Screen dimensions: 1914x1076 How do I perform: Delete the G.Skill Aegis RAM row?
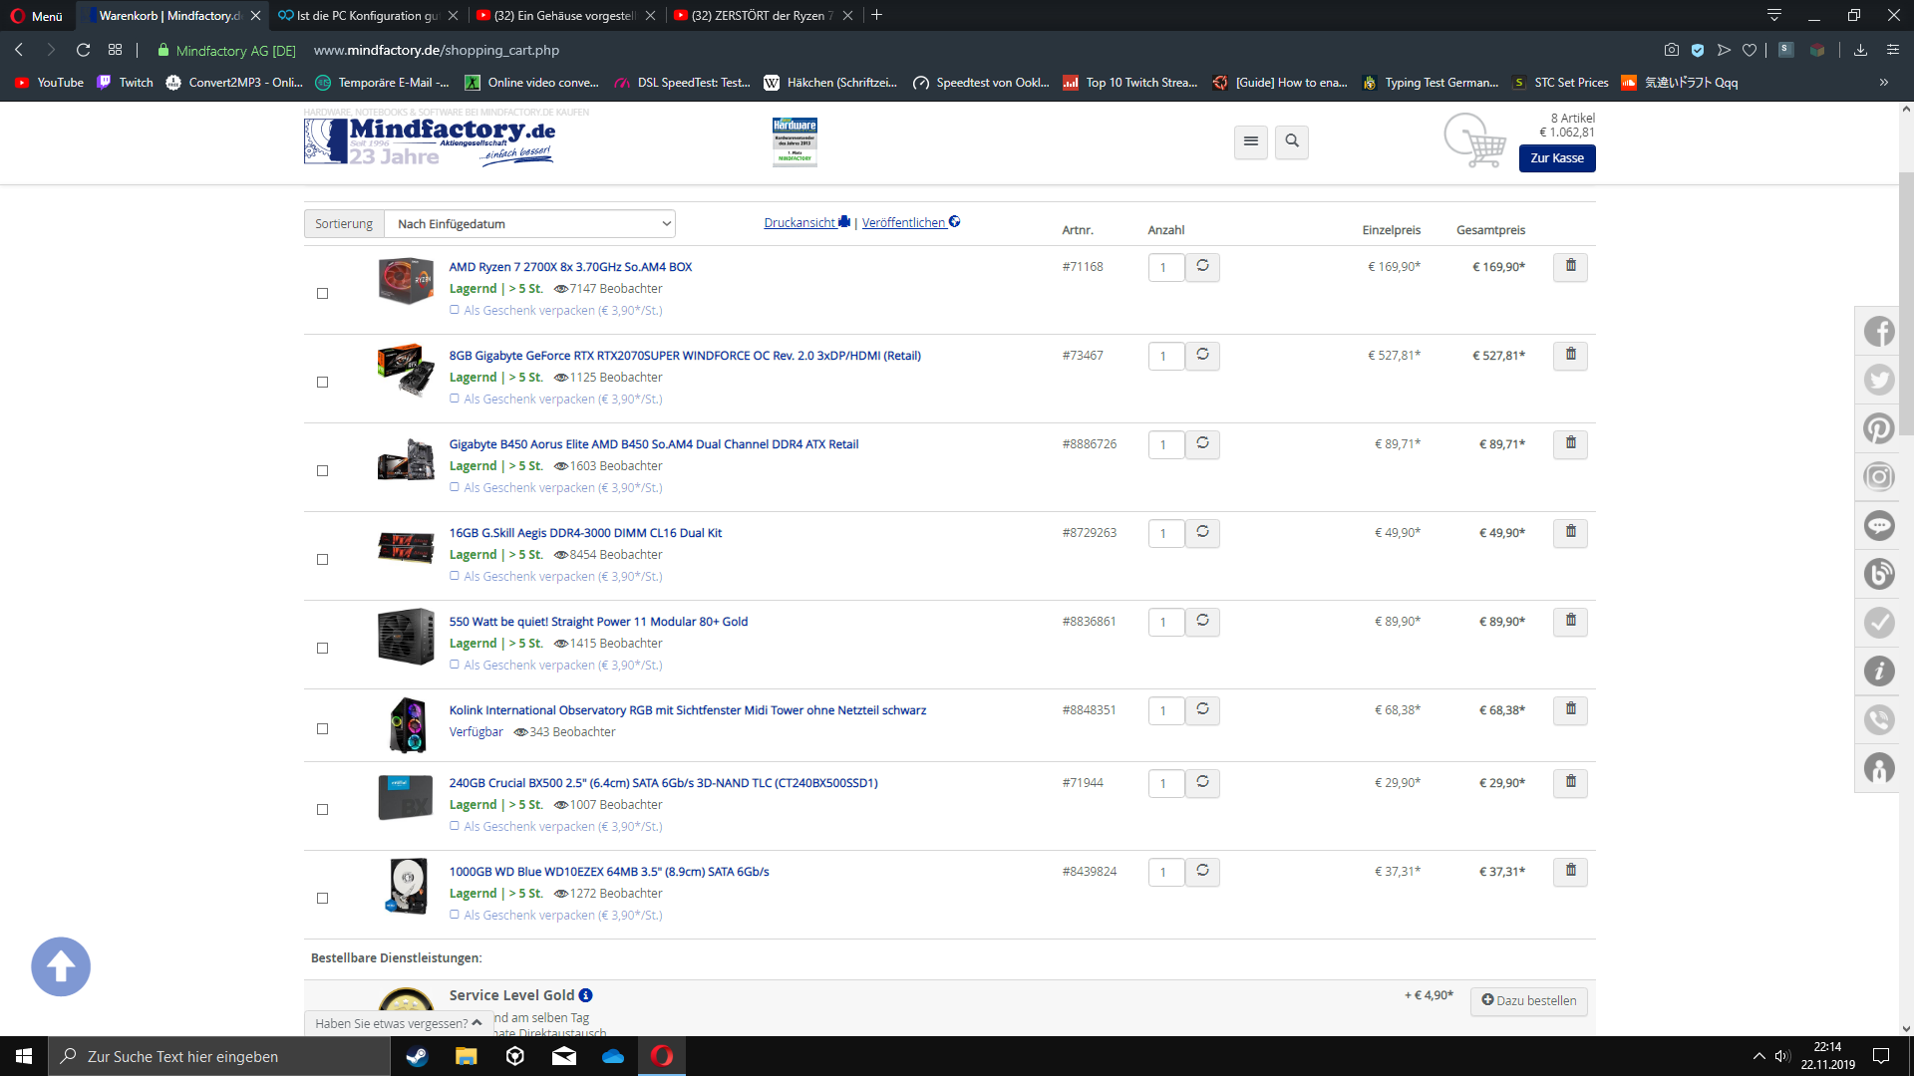click(1570, 533)
